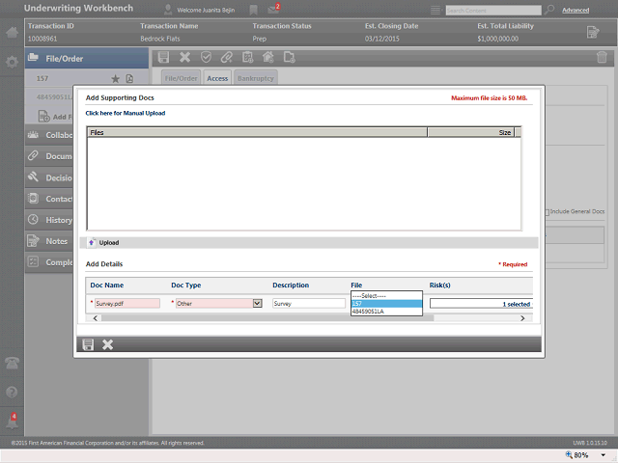Switch to the File/Order tab

181,78
